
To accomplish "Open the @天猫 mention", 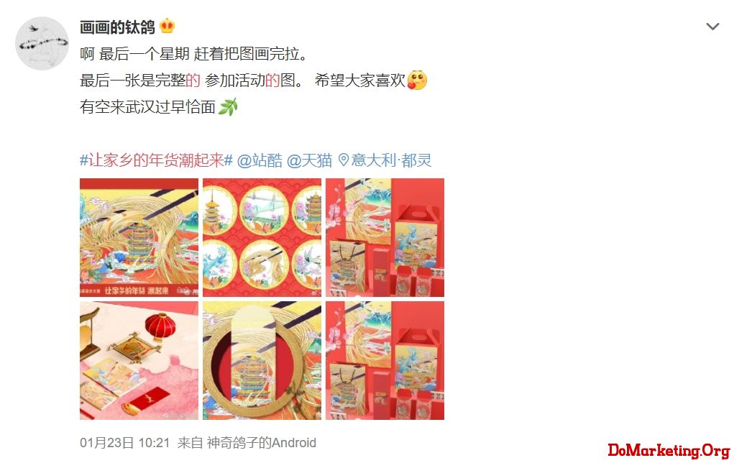I will [x=309, y=160].
